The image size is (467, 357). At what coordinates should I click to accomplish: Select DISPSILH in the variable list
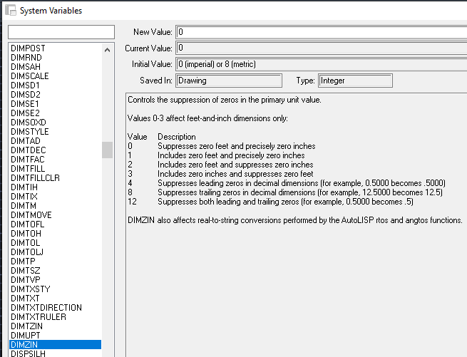tap(55, 353)
